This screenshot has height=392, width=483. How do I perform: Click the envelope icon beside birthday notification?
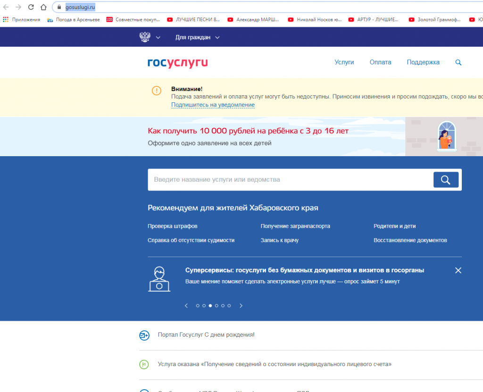(144, 335)
